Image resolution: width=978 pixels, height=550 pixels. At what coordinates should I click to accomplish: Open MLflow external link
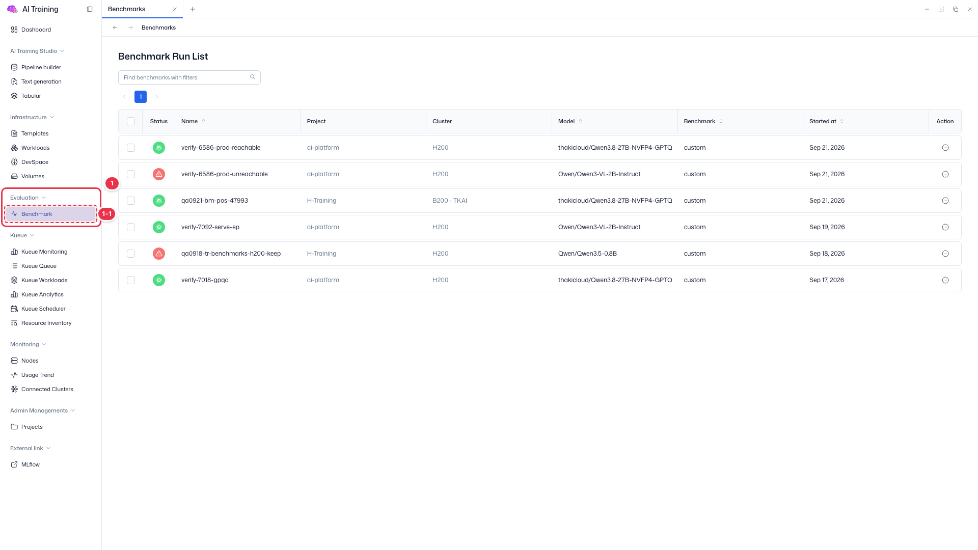pos(30,464)
